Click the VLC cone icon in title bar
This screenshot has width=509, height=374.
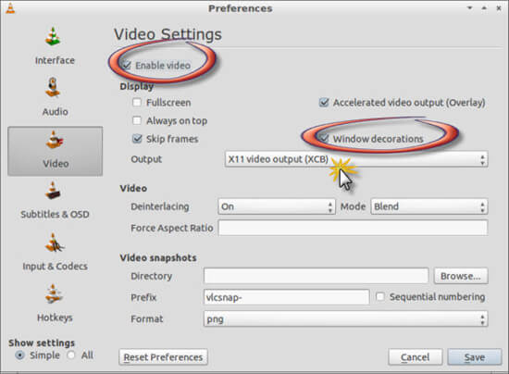[x=10, y=8]
